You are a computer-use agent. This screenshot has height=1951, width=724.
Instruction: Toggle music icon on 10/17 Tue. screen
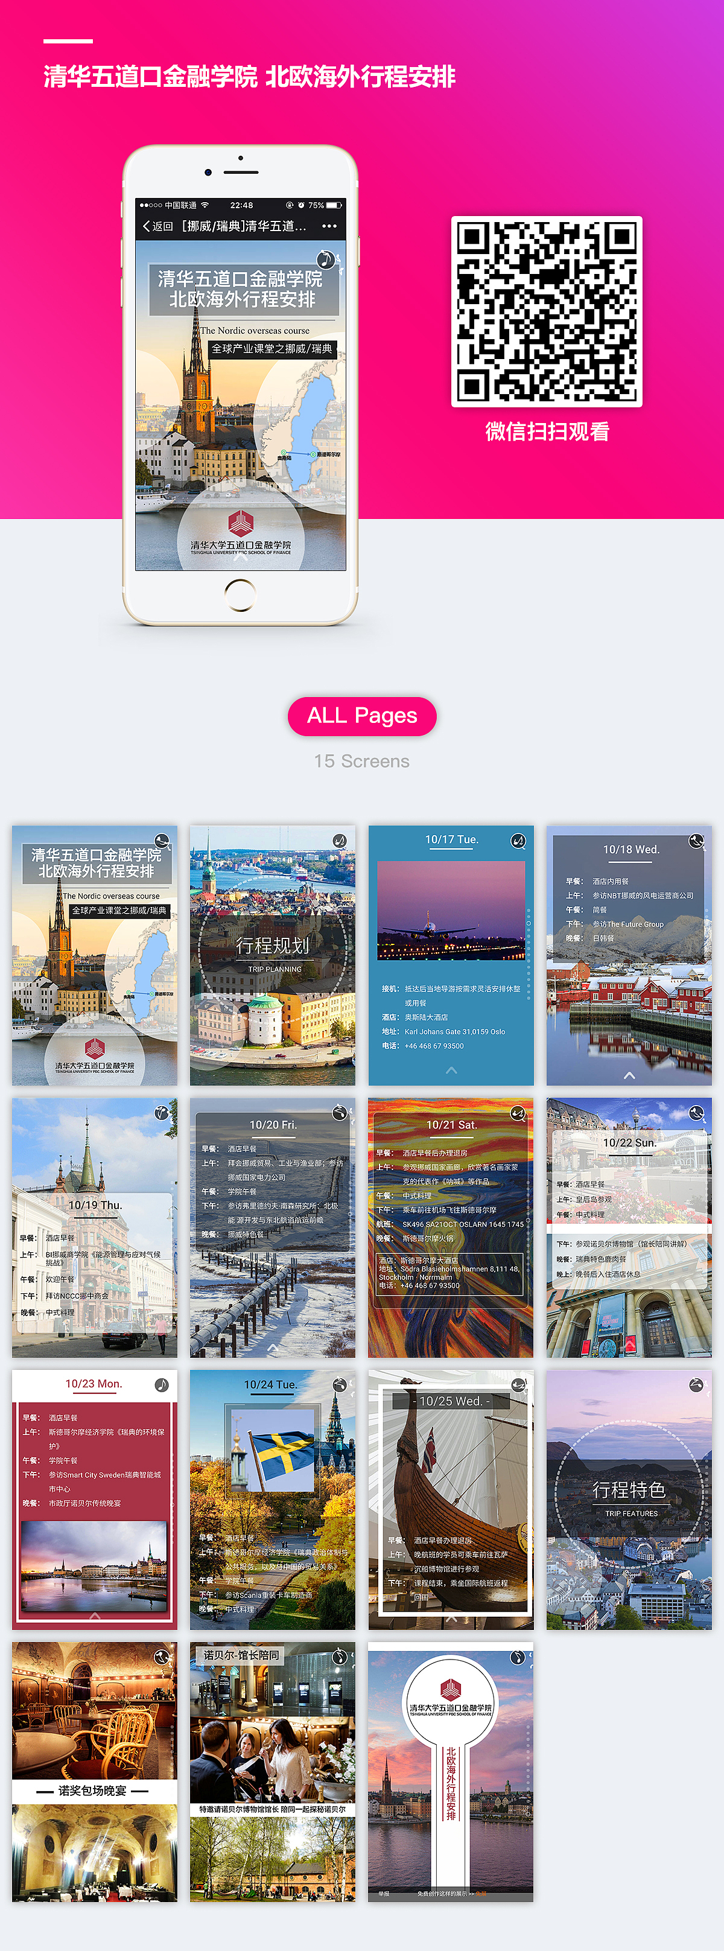tap(518, 841)
